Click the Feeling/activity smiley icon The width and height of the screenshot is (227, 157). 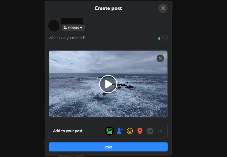coord(130,131)
